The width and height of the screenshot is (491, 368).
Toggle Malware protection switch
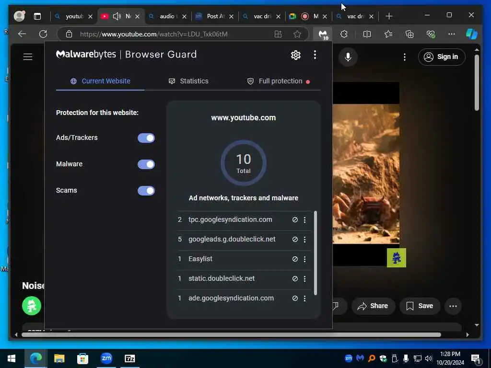[x=146, y=164]
